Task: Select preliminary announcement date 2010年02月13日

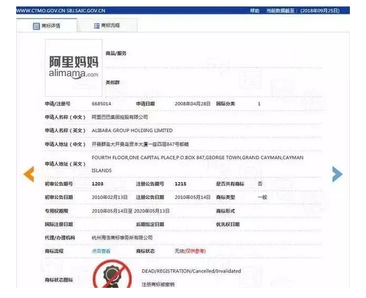Action: click(109, 197)
